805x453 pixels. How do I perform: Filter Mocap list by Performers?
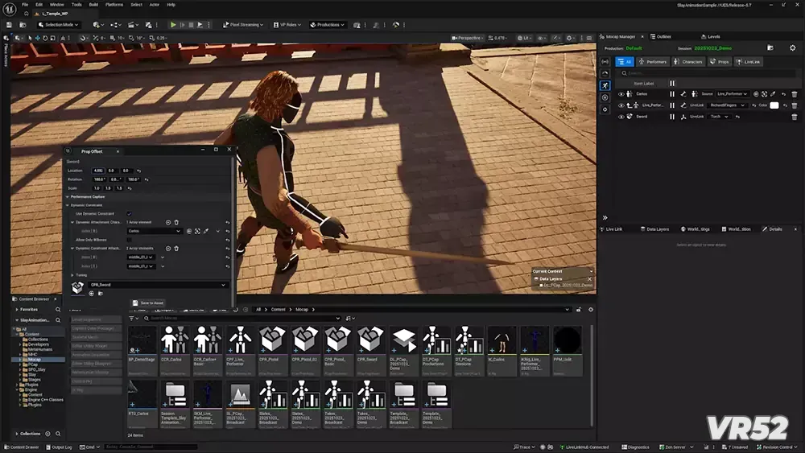pos(654,62)
